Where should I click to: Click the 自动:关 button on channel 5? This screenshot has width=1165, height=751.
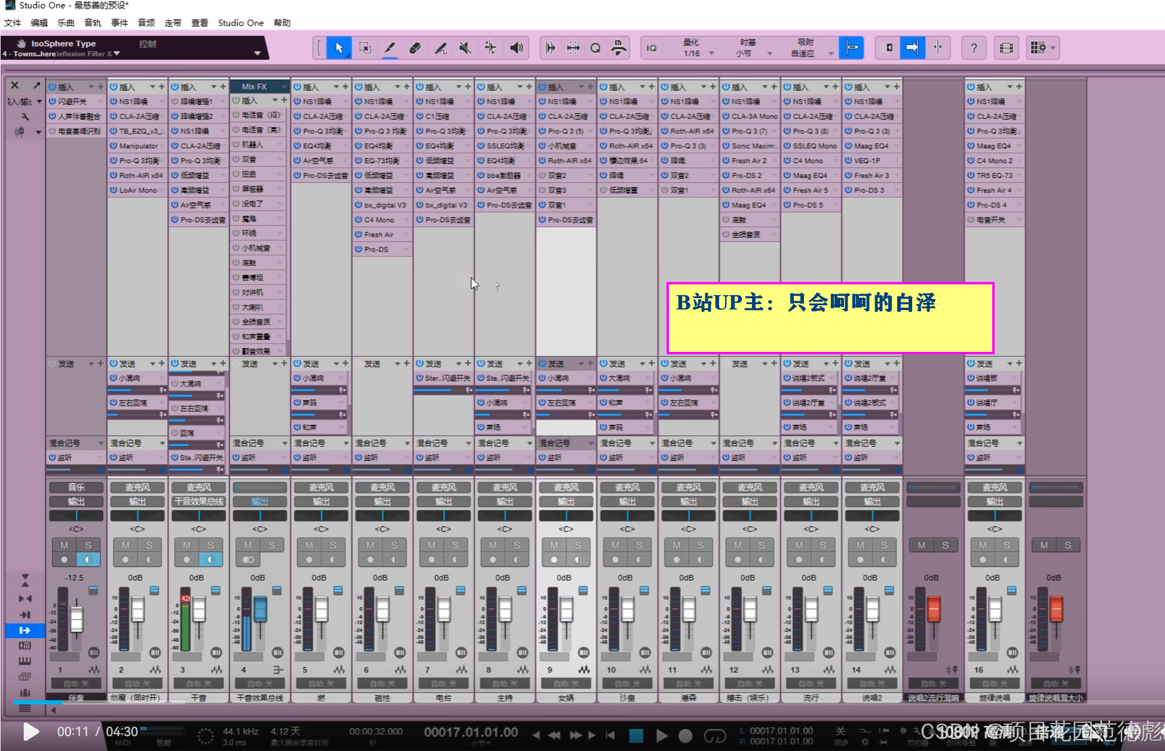(x=321, y=683)
